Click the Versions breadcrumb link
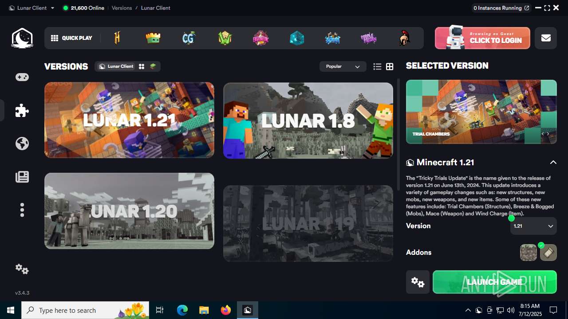Image resolution: width=568 pixels, height=319 pixels. tap(122, 8)
